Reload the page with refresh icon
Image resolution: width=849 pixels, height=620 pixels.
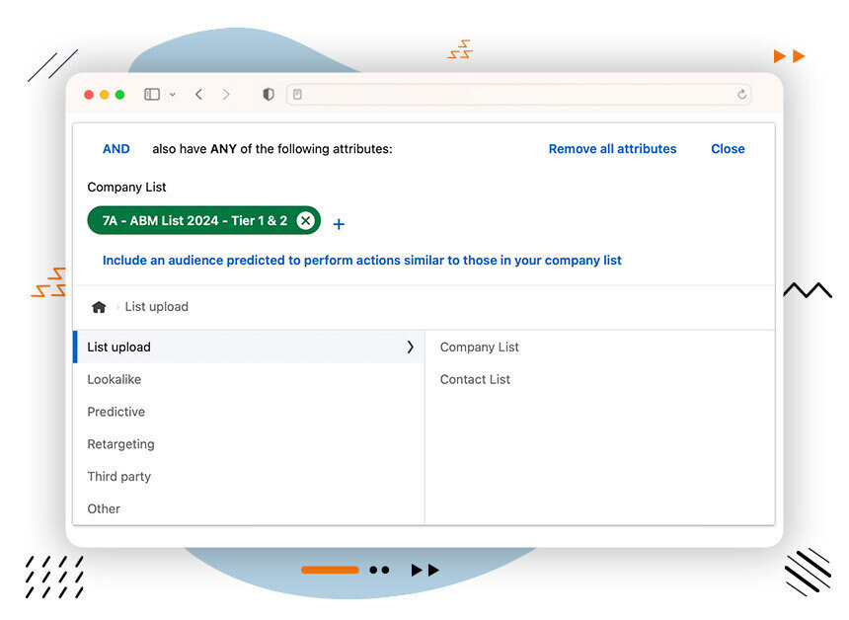pyautogui.click(x=741, y=95)
